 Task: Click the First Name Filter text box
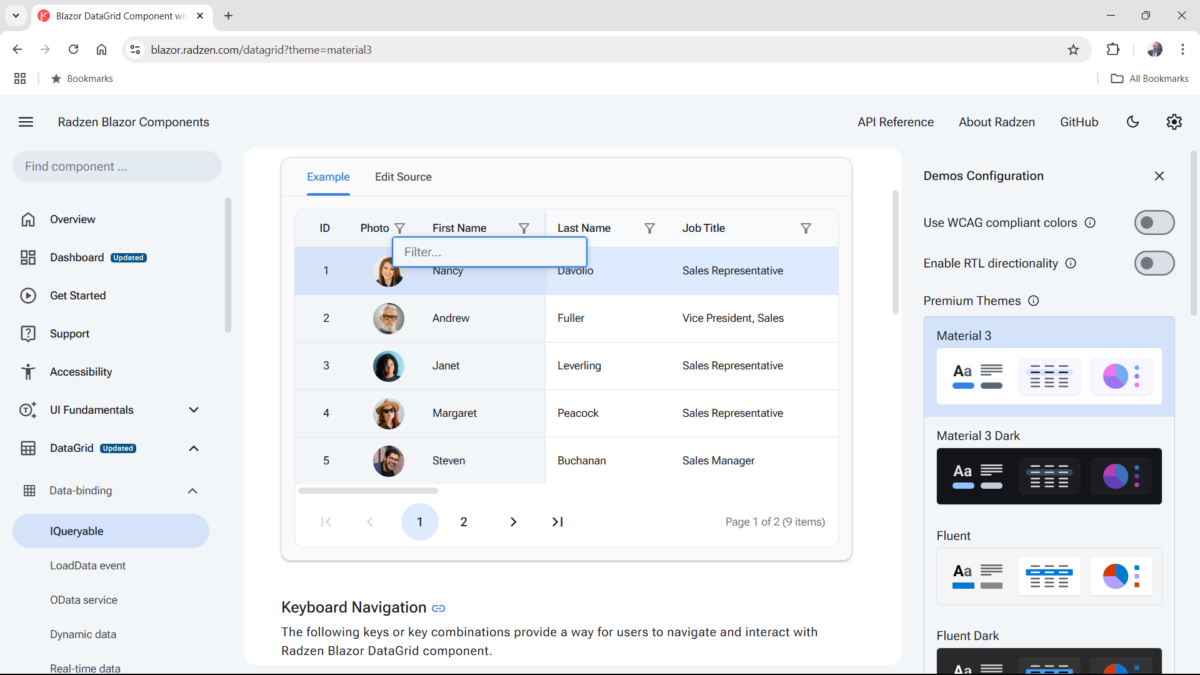tap(489, 252)
